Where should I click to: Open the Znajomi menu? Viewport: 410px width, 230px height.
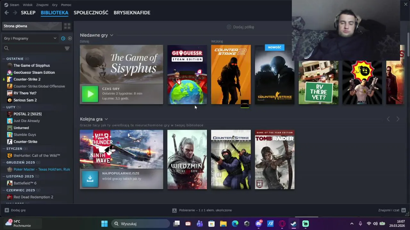pos(42,5)
